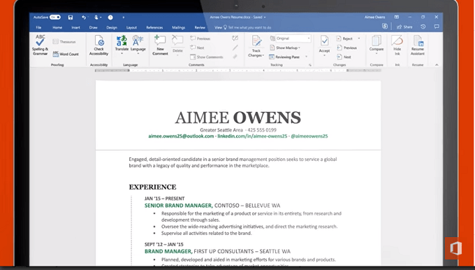The width and height of the screenshot is (475, 270).
Task: Click the SENIOR BRAND MANAGER title text
Action: 178,206
